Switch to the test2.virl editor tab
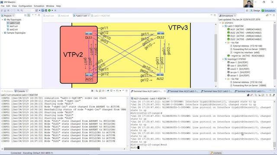The image size is (277, 155). coord(64,15)
